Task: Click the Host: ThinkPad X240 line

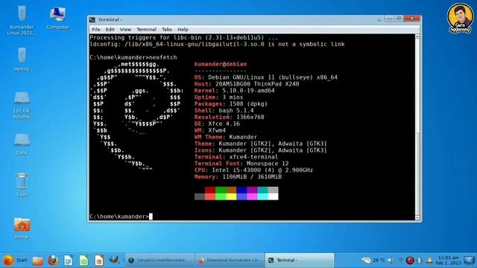Action: click(247, 84)
